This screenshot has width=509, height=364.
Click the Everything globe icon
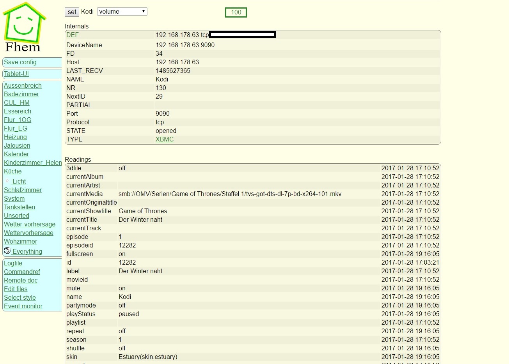[x=7, y=251]
